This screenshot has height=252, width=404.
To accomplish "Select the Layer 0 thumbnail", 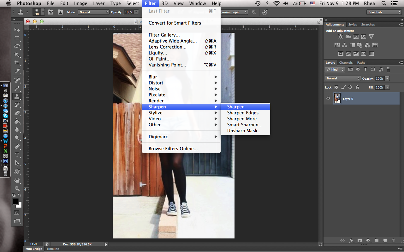I will coord(337,99).
